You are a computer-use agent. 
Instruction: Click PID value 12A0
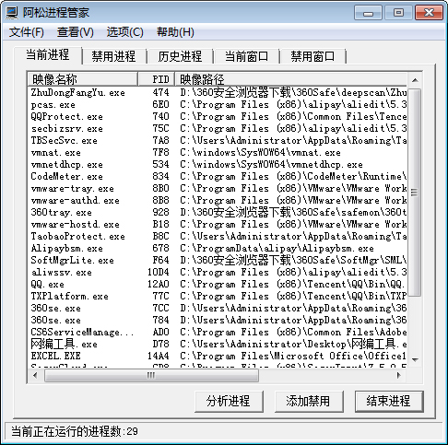tap(159, 284)
